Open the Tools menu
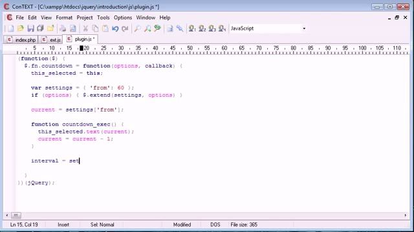This screenshot has width=414, height=232. pyautogui.click(x=103, y=17)
